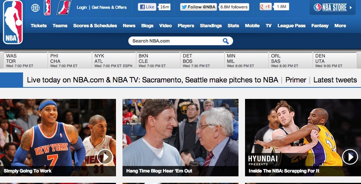Click 'Inside The NBA: Scrapping For It' caption
The image size is (361, 184).
tap(284, 171)
